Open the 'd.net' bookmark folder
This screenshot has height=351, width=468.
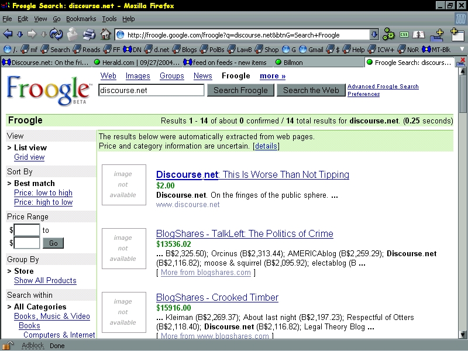pyautogui.click(x=157, y=50)
